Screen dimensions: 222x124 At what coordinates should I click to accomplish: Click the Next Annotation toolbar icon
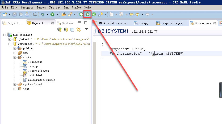[x=111, y=14]
